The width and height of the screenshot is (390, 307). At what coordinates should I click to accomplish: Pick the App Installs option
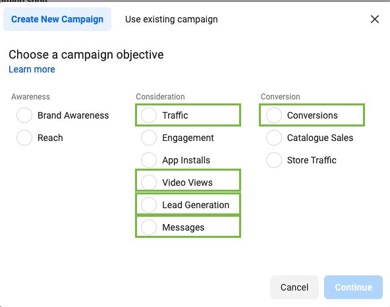pyautogui.click(x=149, y=160)
